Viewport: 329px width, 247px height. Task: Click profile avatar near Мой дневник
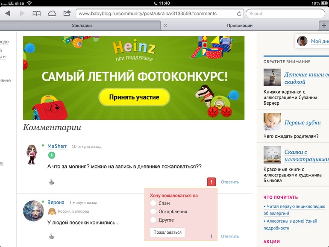coord(302,41)
